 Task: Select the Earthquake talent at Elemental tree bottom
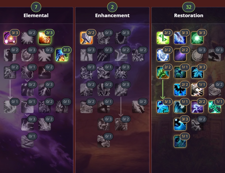(x=27, y=141)
